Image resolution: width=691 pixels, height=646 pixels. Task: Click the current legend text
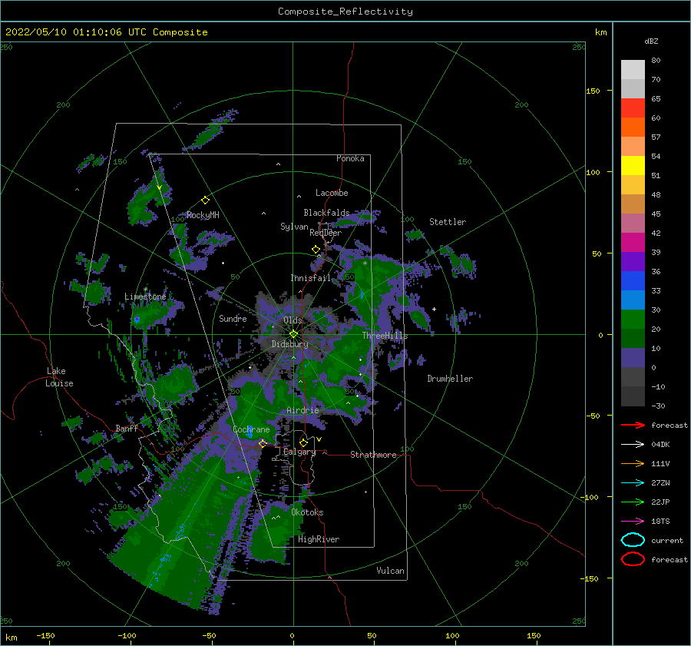667,540
